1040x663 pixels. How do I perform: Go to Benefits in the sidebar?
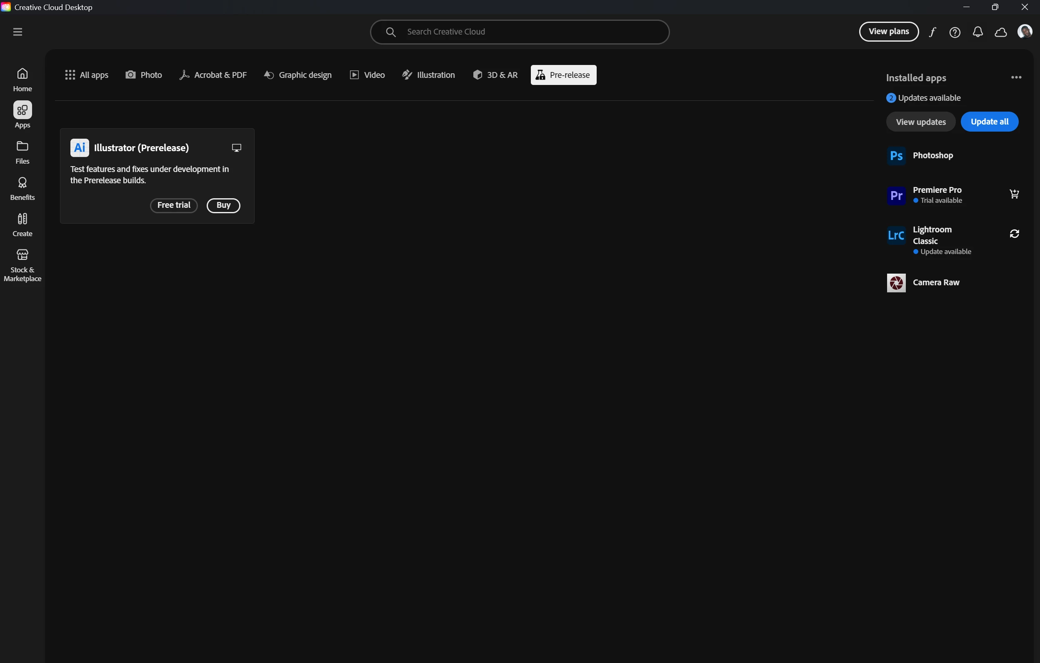[x=22, y=189]
